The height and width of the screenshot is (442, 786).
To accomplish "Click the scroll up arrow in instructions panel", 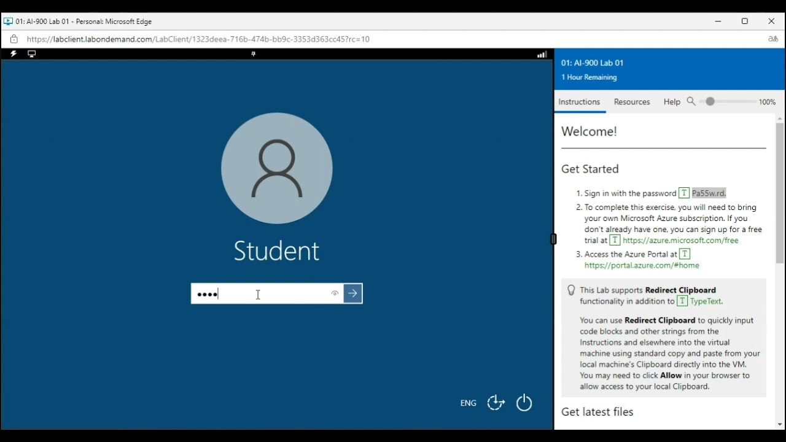I will pos(780,118).
